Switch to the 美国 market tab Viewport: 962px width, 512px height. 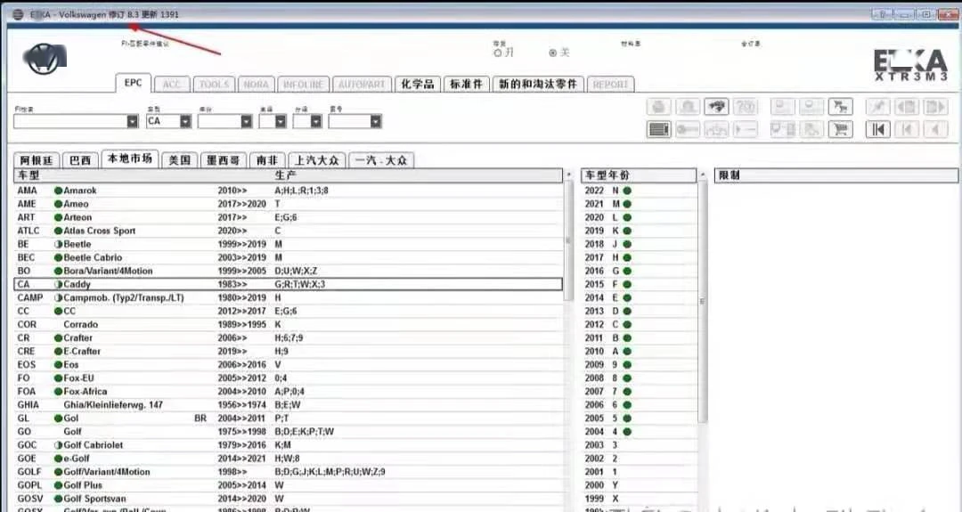point(179,160)
